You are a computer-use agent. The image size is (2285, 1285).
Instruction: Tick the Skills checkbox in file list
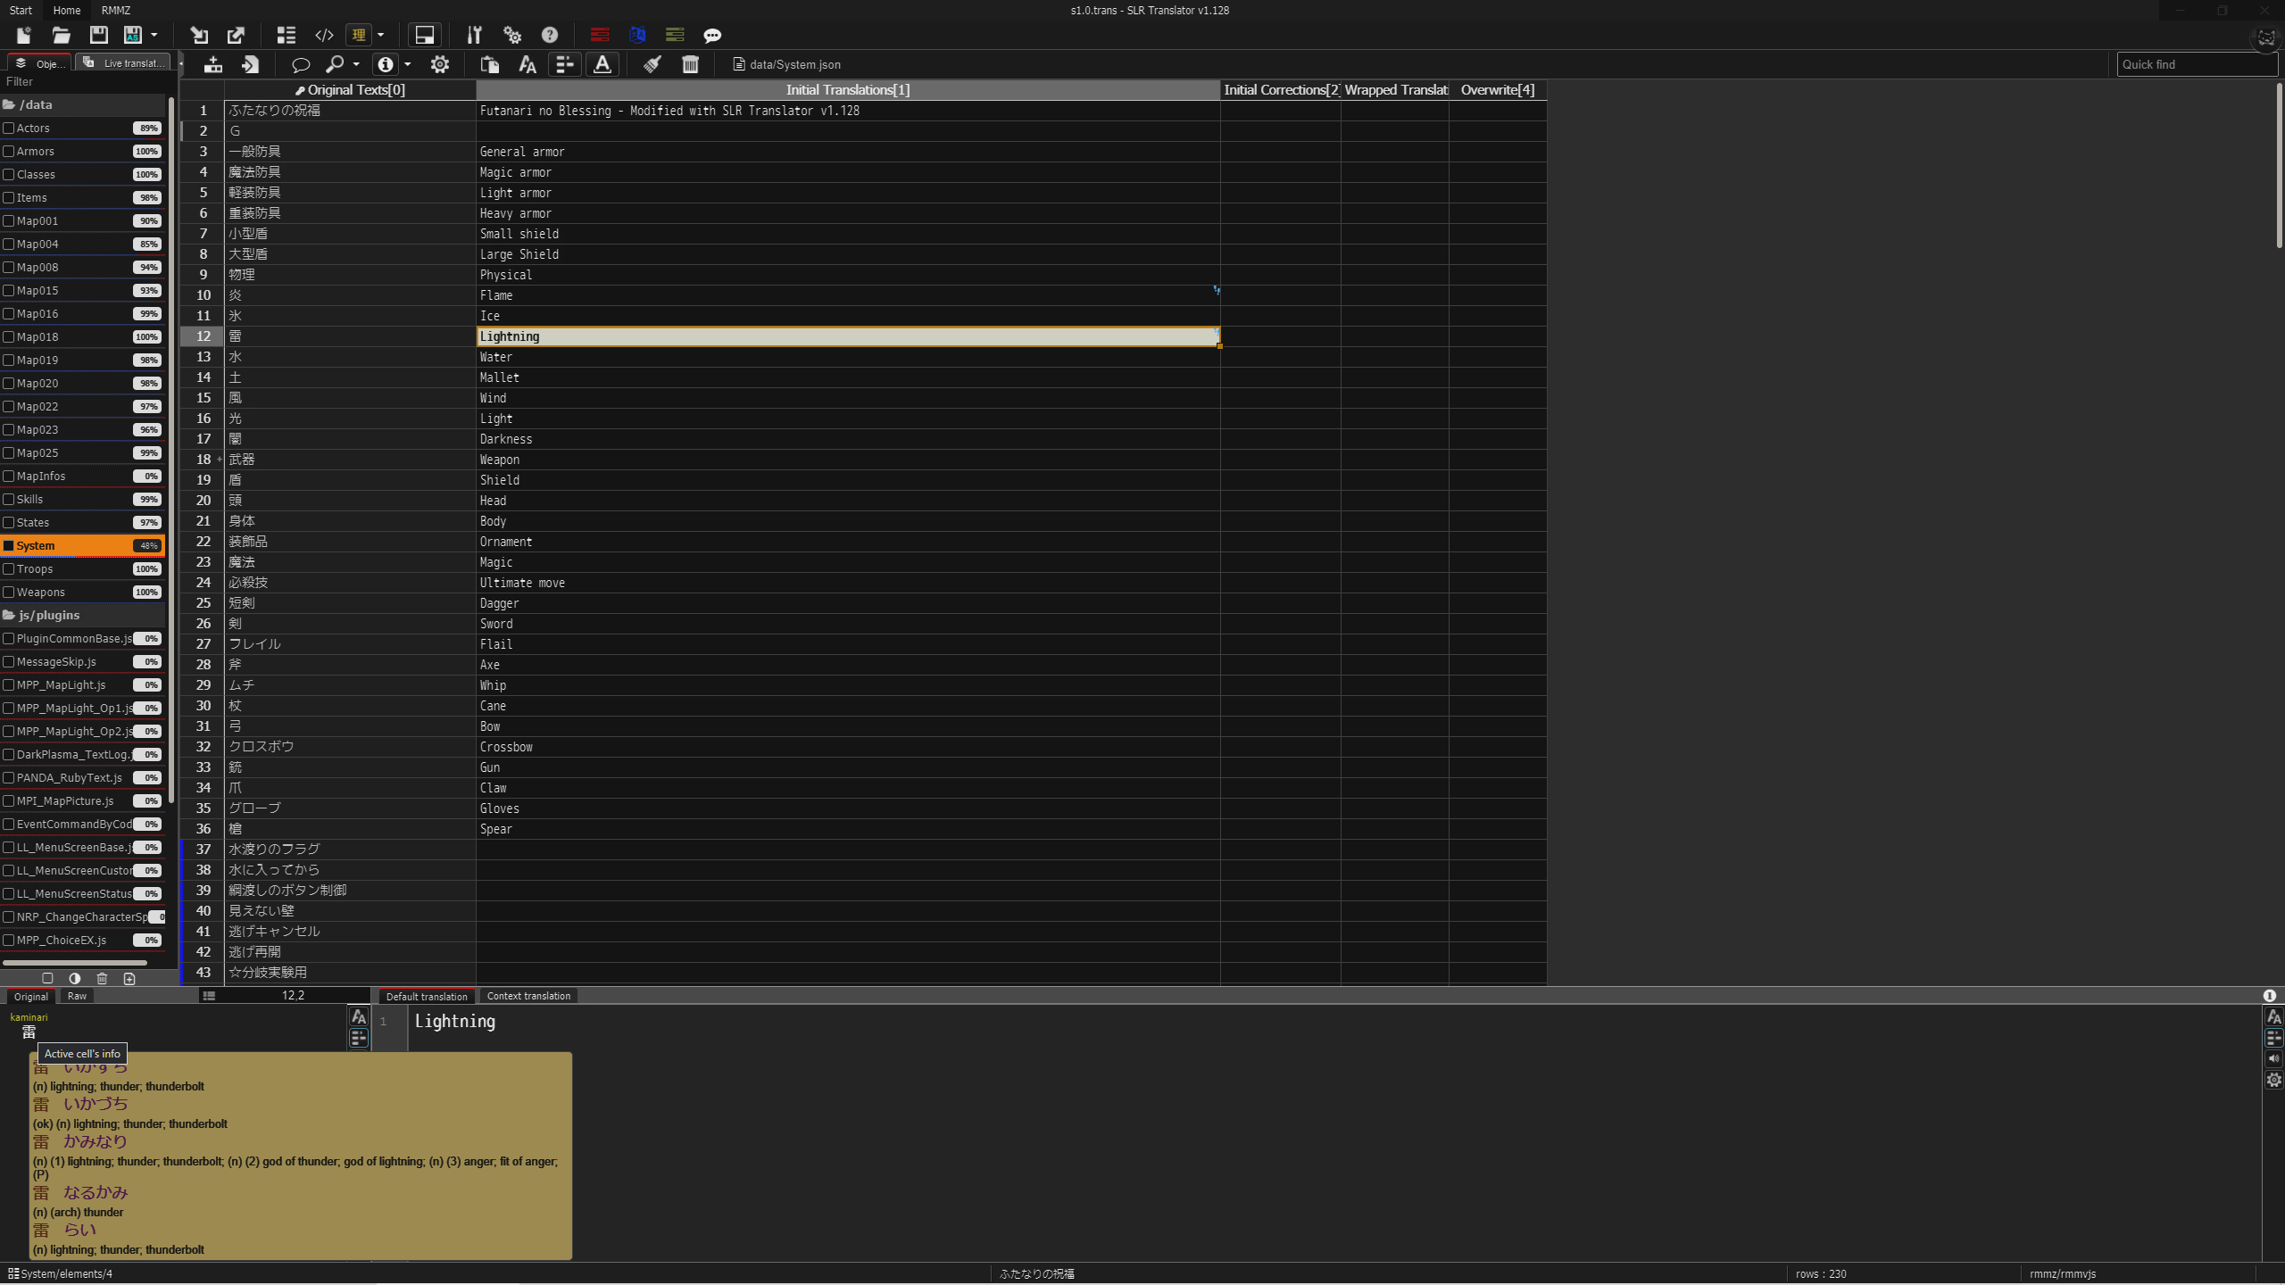click(9, 499)
